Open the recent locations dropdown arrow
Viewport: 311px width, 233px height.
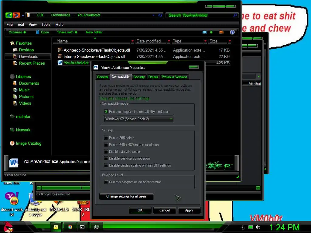(23, 16)
